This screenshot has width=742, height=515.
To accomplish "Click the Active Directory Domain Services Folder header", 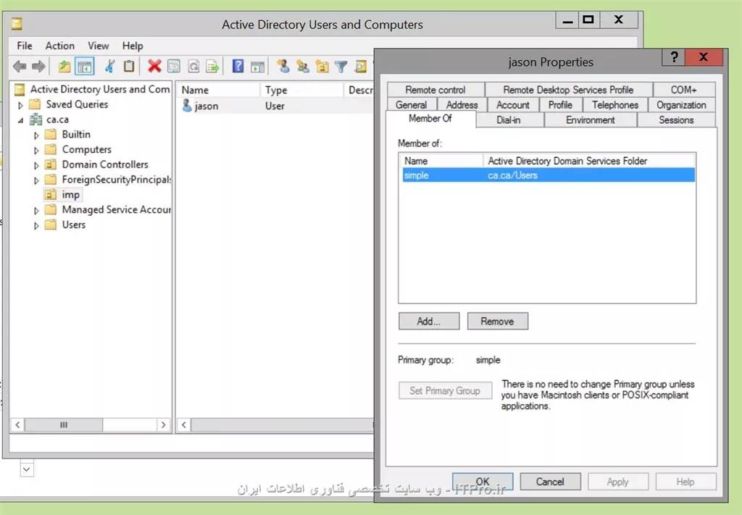I will click(x=588, y=161).
